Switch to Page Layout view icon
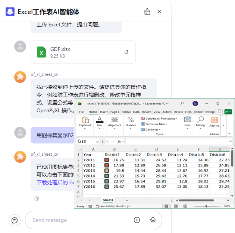This screenshot has height=233, width=235. (176, 206)
